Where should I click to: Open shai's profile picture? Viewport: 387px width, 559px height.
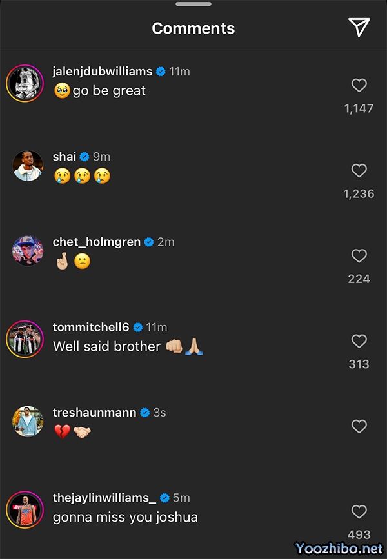point(28,166)
